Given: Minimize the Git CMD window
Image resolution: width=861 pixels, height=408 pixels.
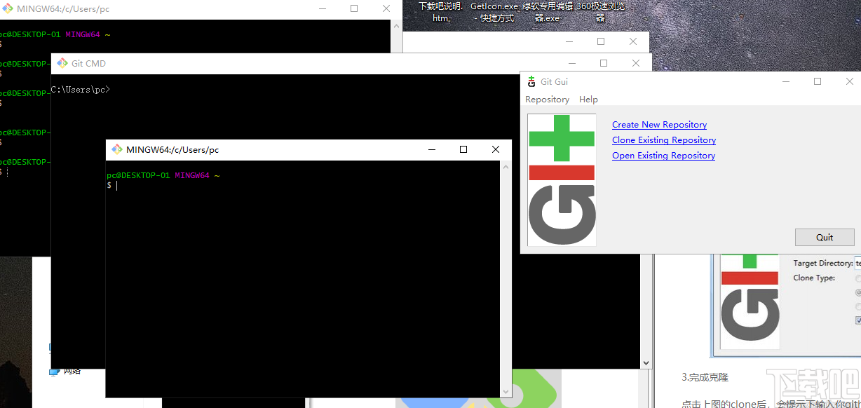Looking at the screenshot, I should tap(571, 63).
